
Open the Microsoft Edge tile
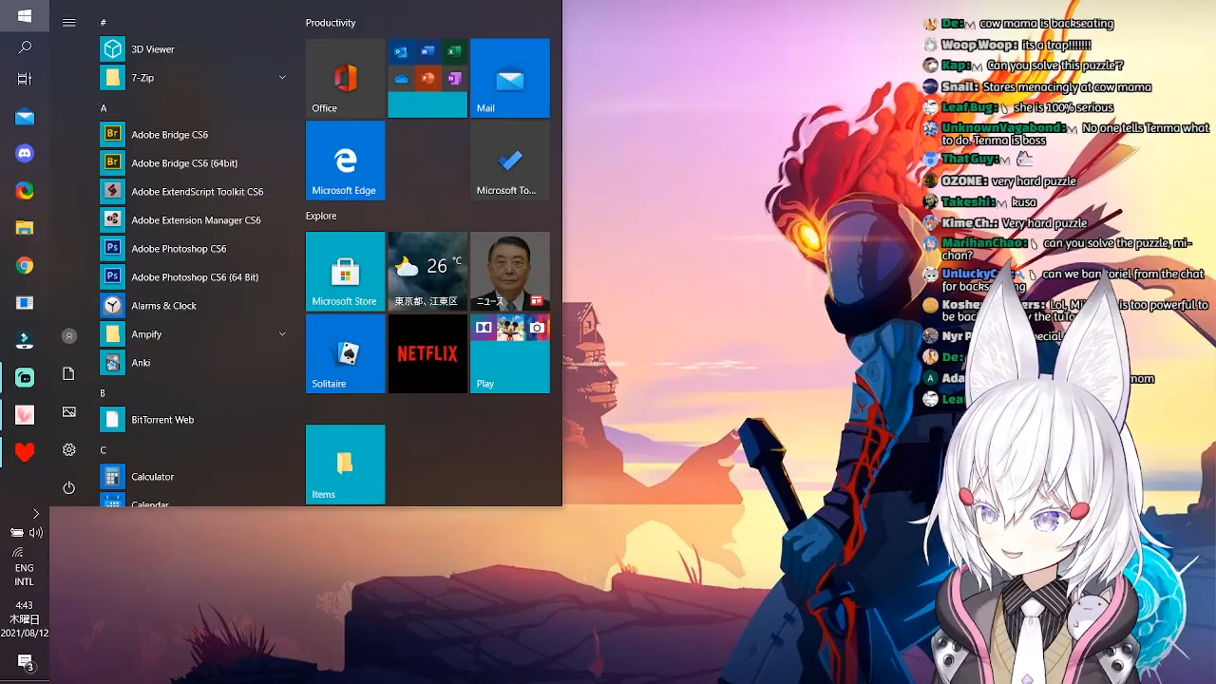pyautogui.click(x=346, y=161)
